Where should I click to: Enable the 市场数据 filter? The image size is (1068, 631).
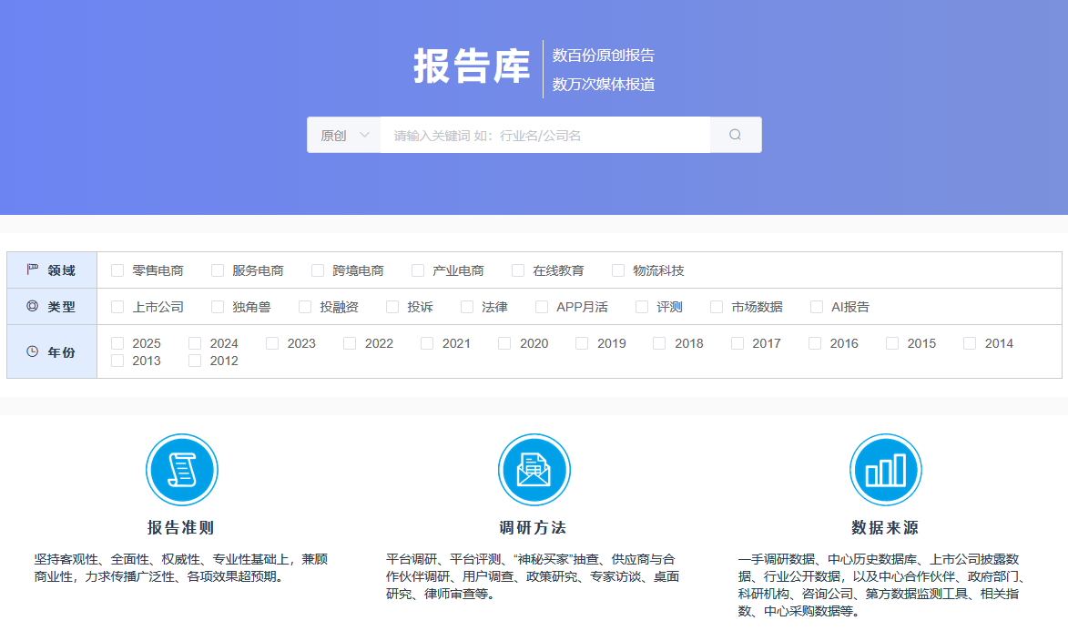point(716,307)
